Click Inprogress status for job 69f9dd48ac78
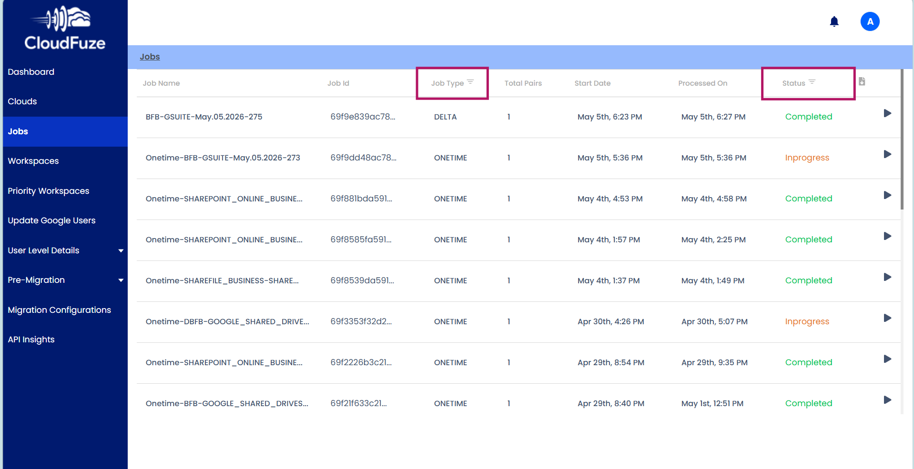Image resolution: width=914 pixels, height=469 pixels. (807, 158)
